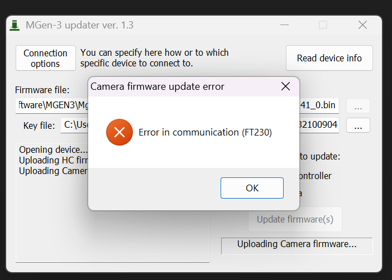Viewport: 392px width, 280px height.
Task: Browse for firmware file with the ... button
Action: [358, 105]
